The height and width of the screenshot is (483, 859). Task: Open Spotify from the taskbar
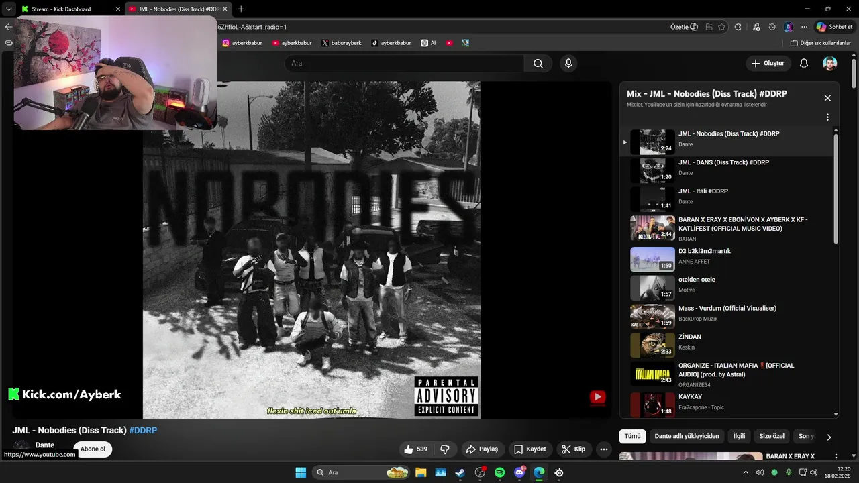tap(499, 472)
